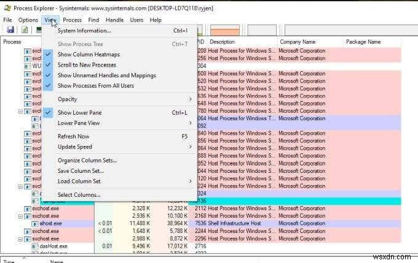Click the 11,488 K private bytes value

[x=140, y=224]
